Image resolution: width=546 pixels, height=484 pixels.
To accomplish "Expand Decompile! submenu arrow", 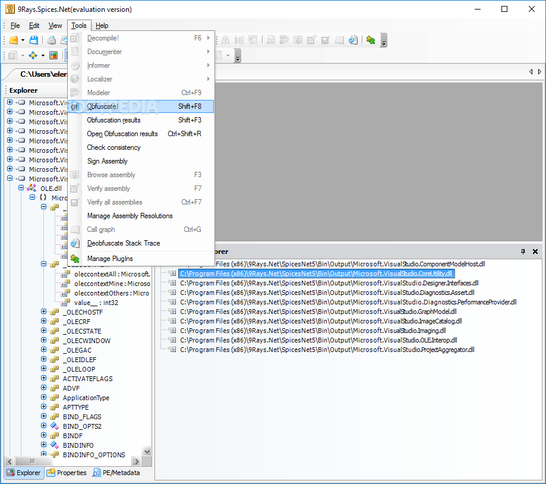I will 208,37.
